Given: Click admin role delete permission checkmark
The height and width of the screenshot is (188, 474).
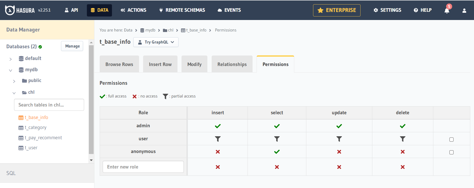Looking at the screenshot, I should point(402,126).
